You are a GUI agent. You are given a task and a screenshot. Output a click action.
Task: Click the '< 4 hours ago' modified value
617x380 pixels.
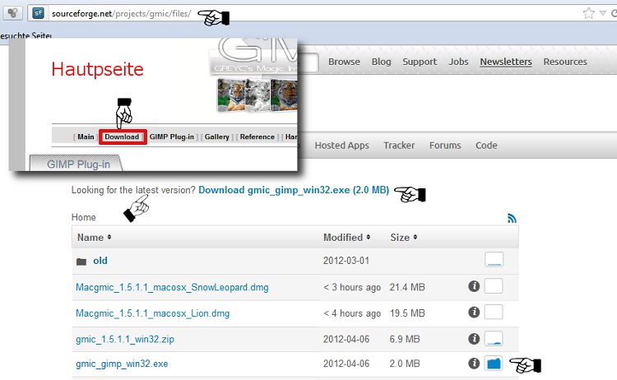(x=352, y=313)
